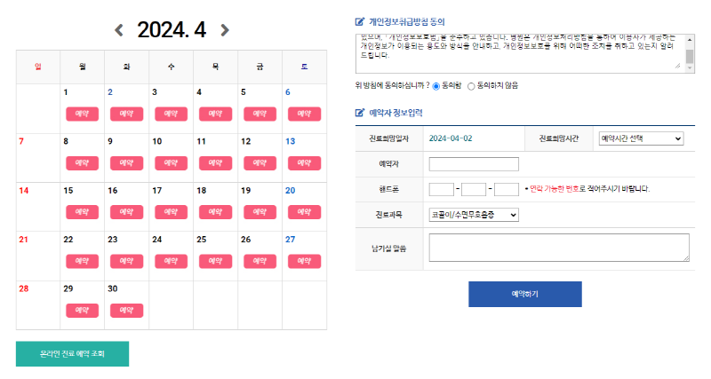Click the first 핸드폰 number field

(x=441, y=189)
